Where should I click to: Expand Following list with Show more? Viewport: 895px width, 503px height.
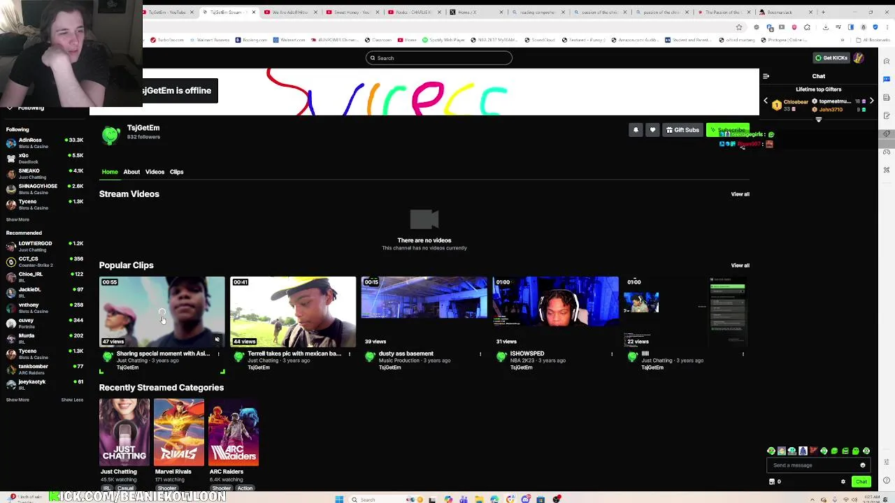[17, 219]
